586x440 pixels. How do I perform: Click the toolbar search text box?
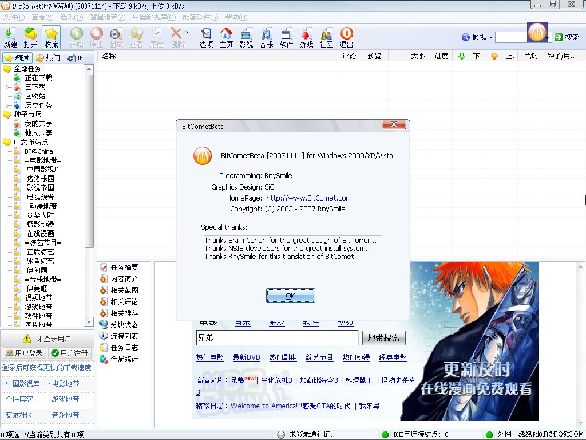[x=510, y=37]
